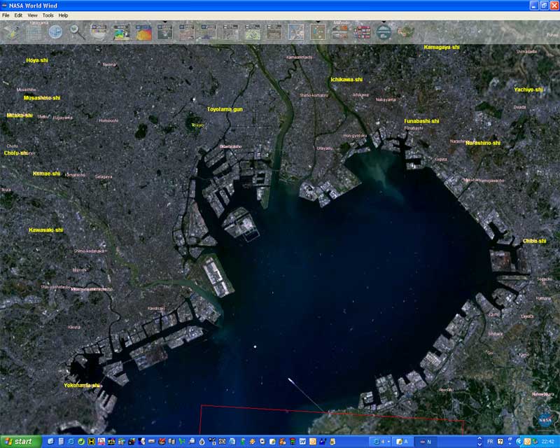Open the File menu
This screenshot has height=448, width=560.
click(6, 15)
